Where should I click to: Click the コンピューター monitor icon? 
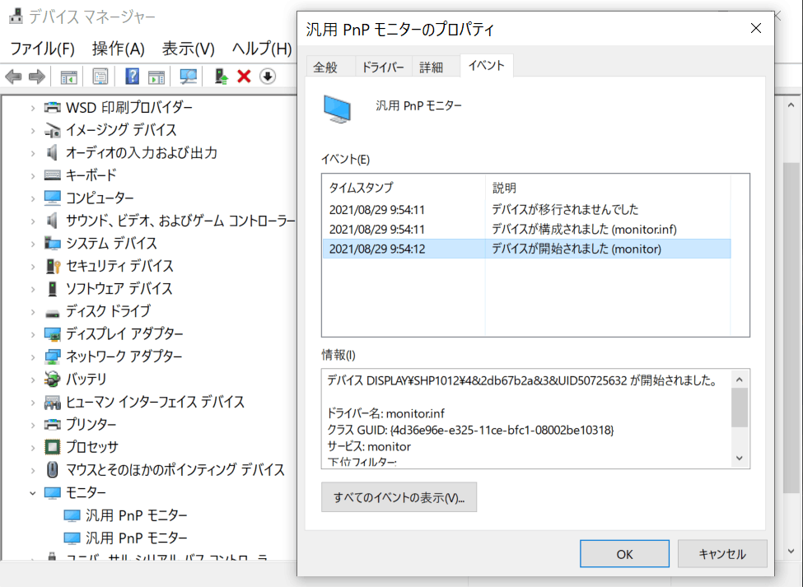pyautogui.click(x=52, y=198)
